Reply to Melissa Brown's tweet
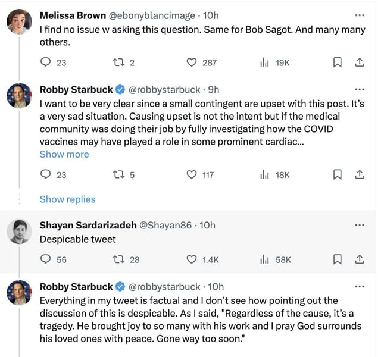This screenshot has height=357, width=381. click(x=45, y=62)
